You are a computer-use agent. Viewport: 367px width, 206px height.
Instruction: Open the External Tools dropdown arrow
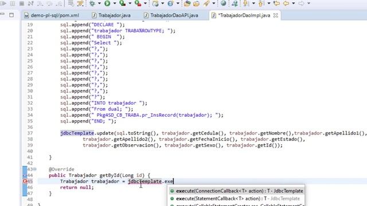click(x=145, y=3)
